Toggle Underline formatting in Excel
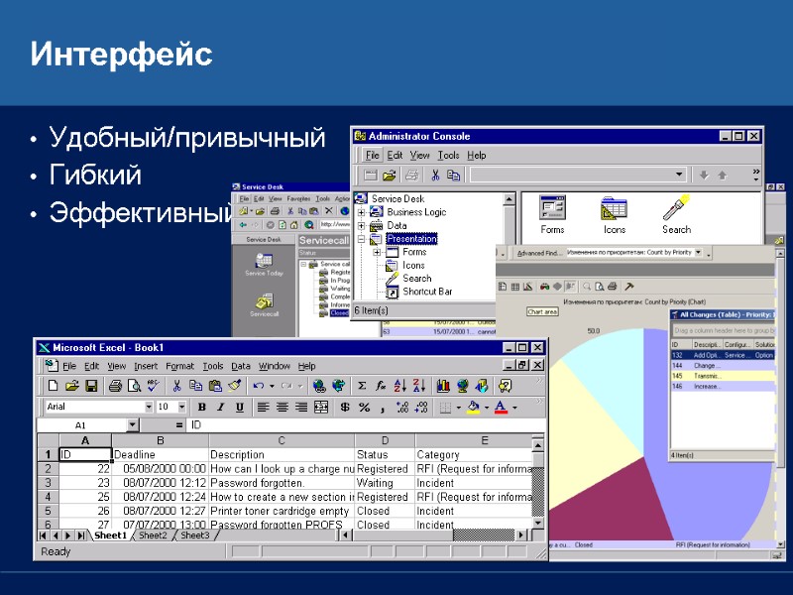This screenshot has height=595, width=793. click(x=240, y=407)
